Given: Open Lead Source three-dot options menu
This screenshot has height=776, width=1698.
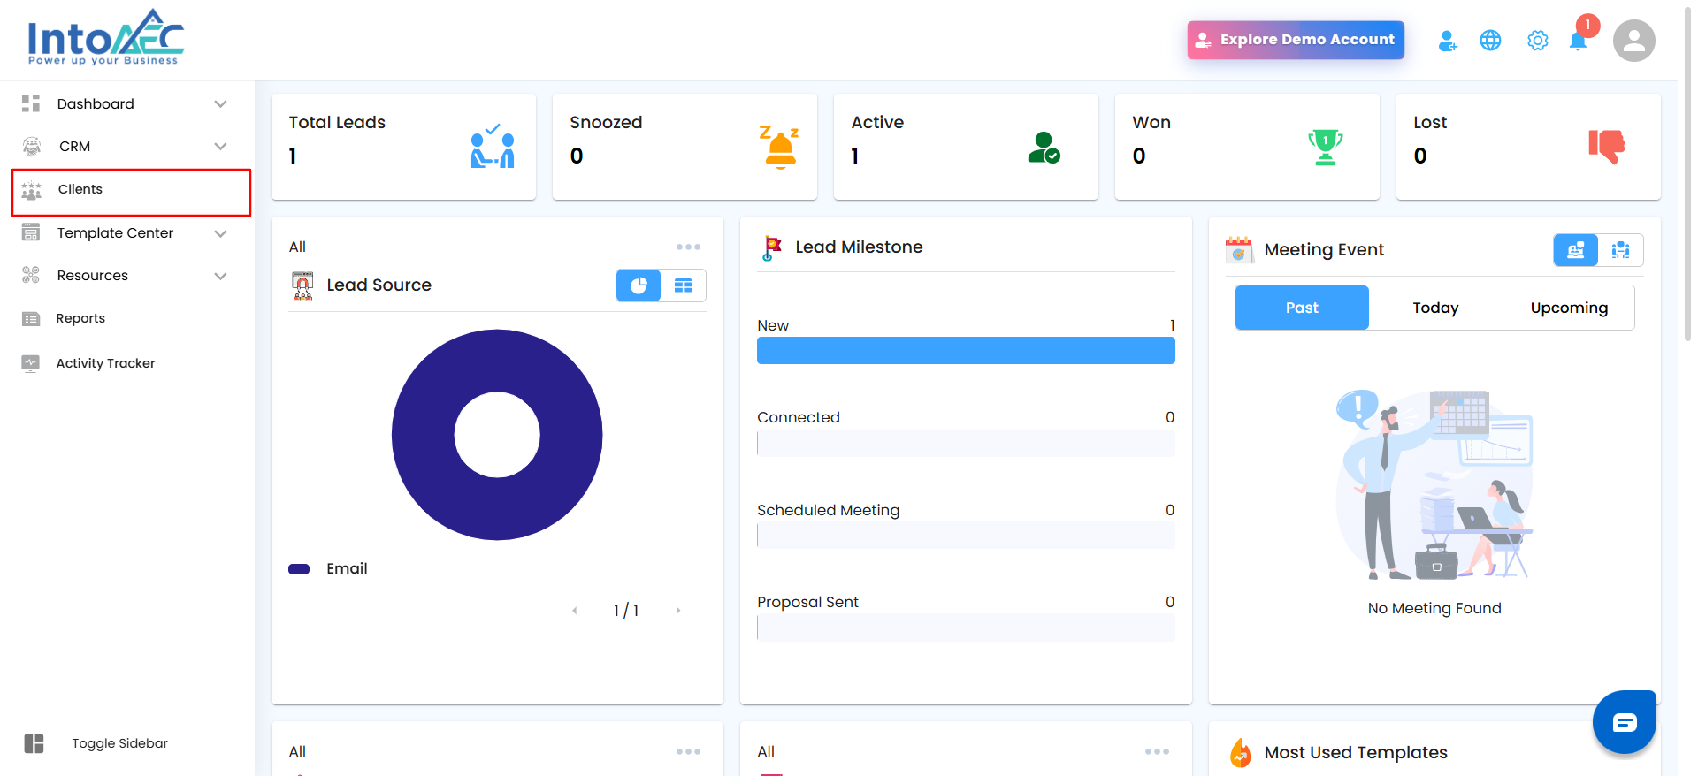Looking at the screenshot, I should click(688, 247).
